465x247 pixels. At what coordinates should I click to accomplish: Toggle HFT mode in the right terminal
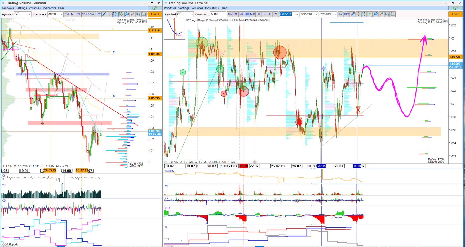coord(347,14)
